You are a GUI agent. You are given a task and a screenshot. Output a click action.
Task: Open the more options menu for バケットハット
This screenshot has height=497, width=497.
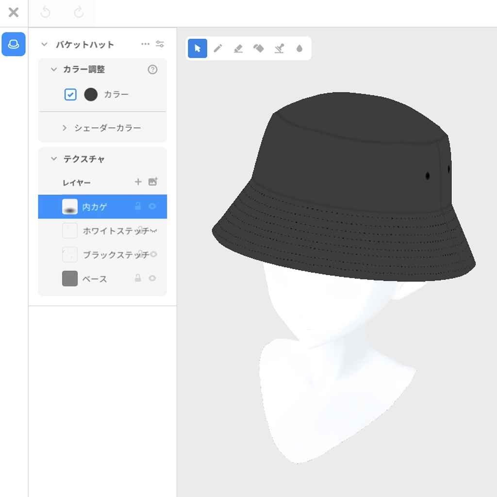pos(145,44)
